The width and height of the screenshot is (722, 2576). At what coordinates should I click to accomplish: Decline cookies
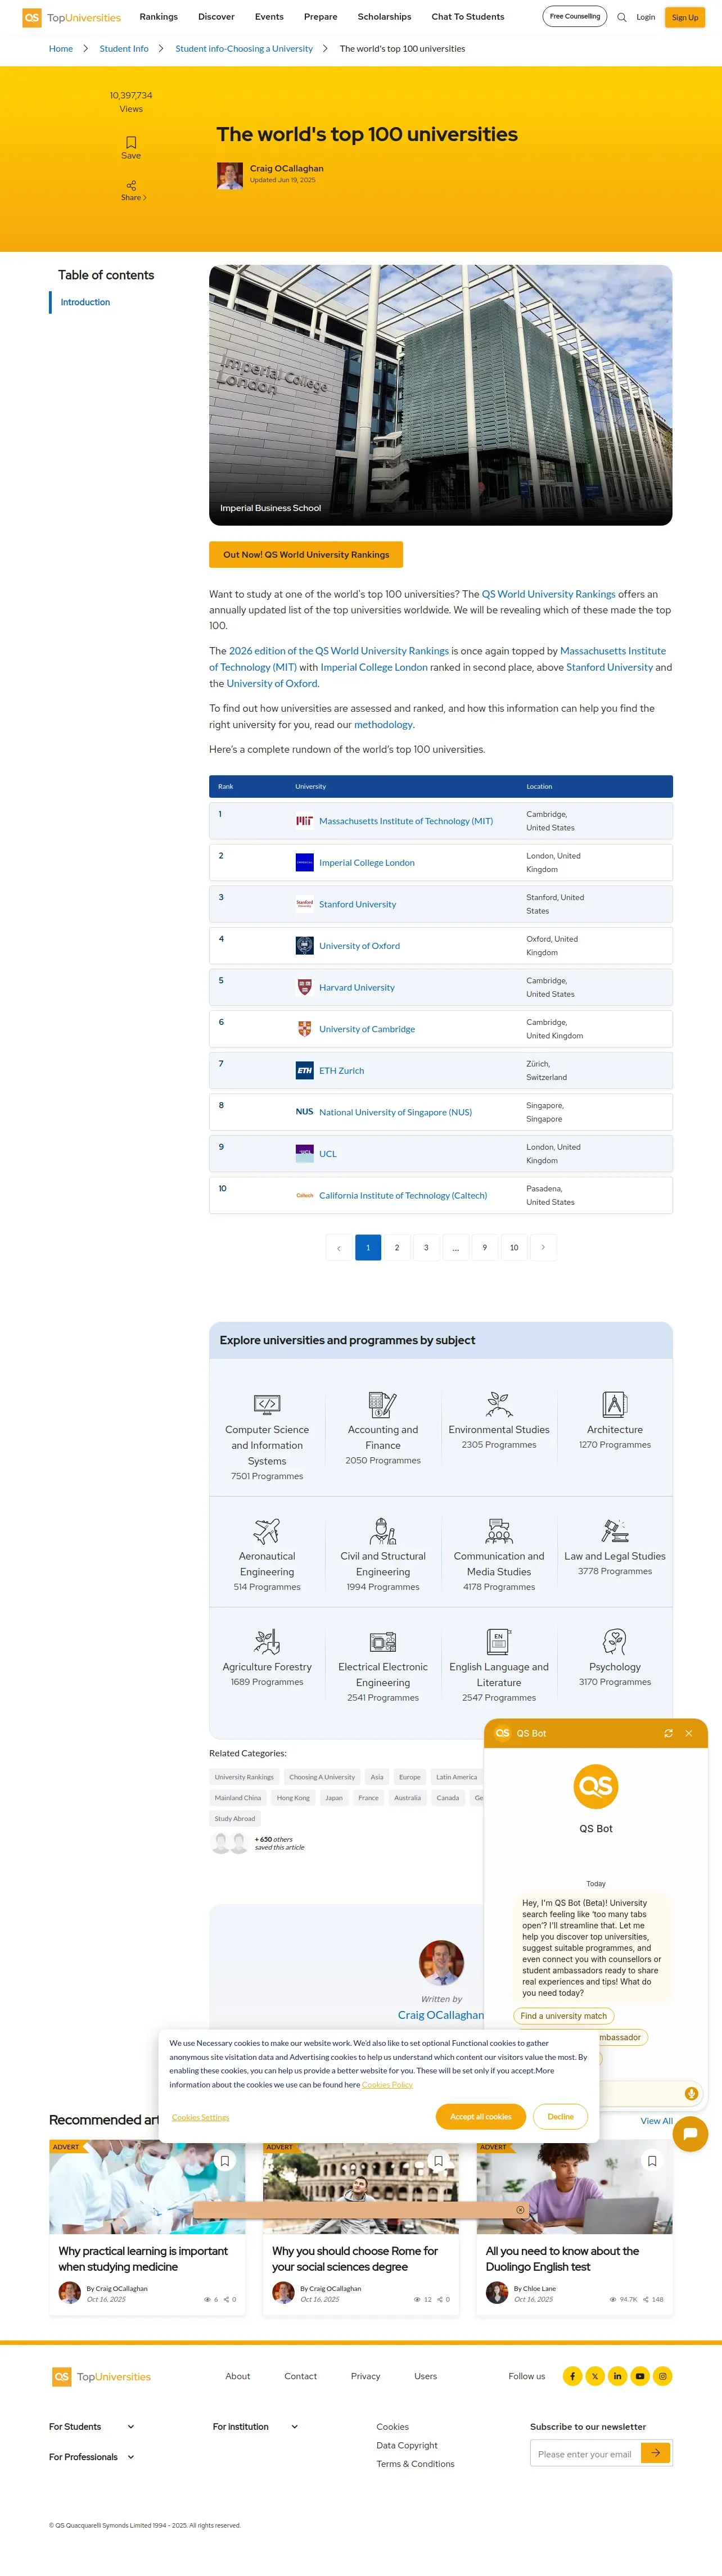coord(561,2117)
